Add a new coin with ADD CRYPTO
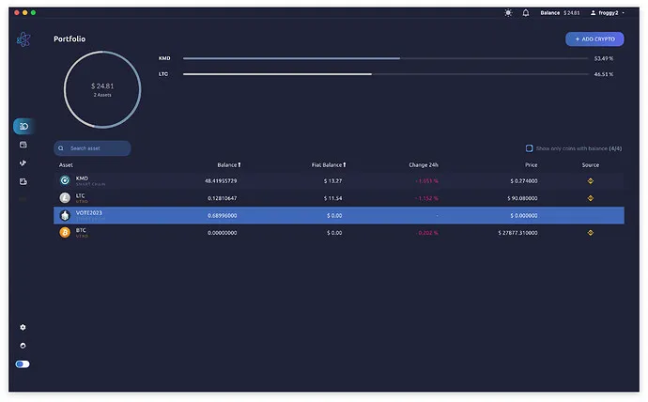 click(594, 39)
